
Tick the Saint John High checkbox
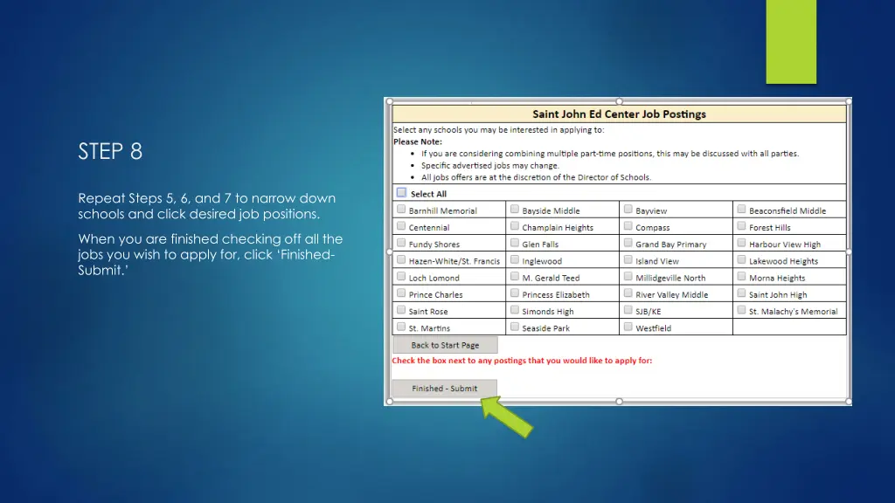coord(741,294)
